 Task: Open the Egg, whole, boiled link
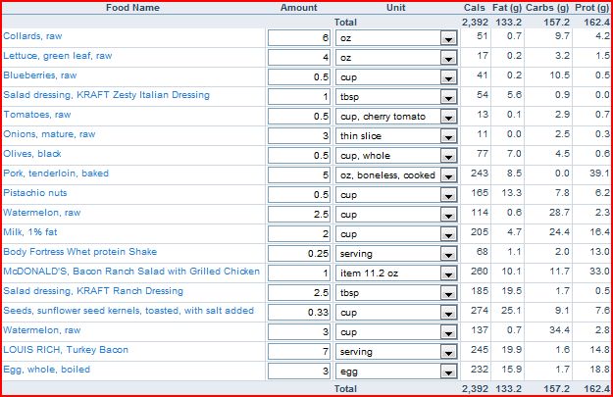pyautogui.click(x=46, y=370)
